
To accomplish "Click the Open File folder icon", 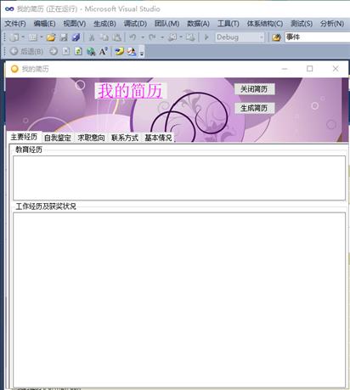I will [51, 37].
